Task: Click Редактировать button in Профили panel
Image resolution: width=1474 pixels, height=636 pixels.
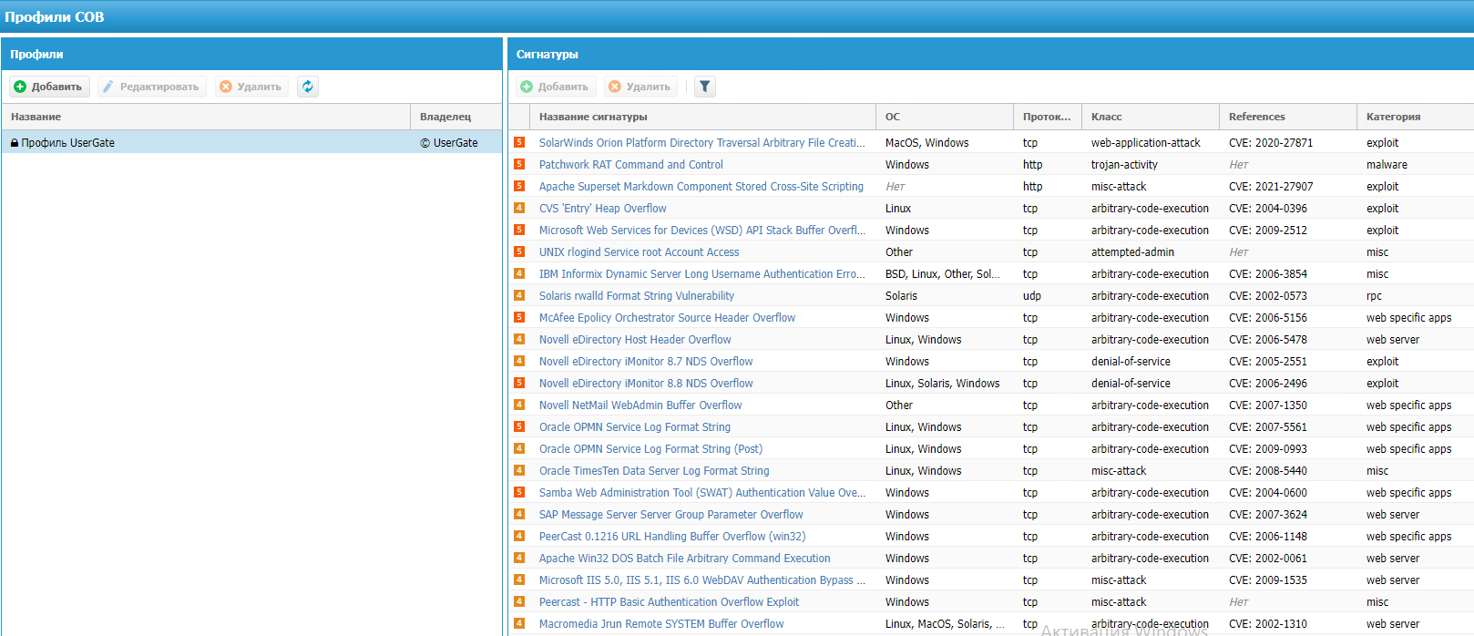Action: pyautogui.click(x=151, y=87)
